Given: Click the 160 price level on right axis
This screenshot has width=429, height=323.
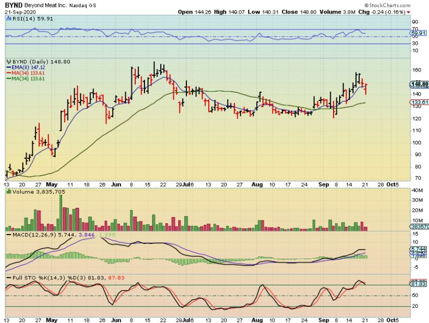Looking at the screenshot, I should click(416, 70).
